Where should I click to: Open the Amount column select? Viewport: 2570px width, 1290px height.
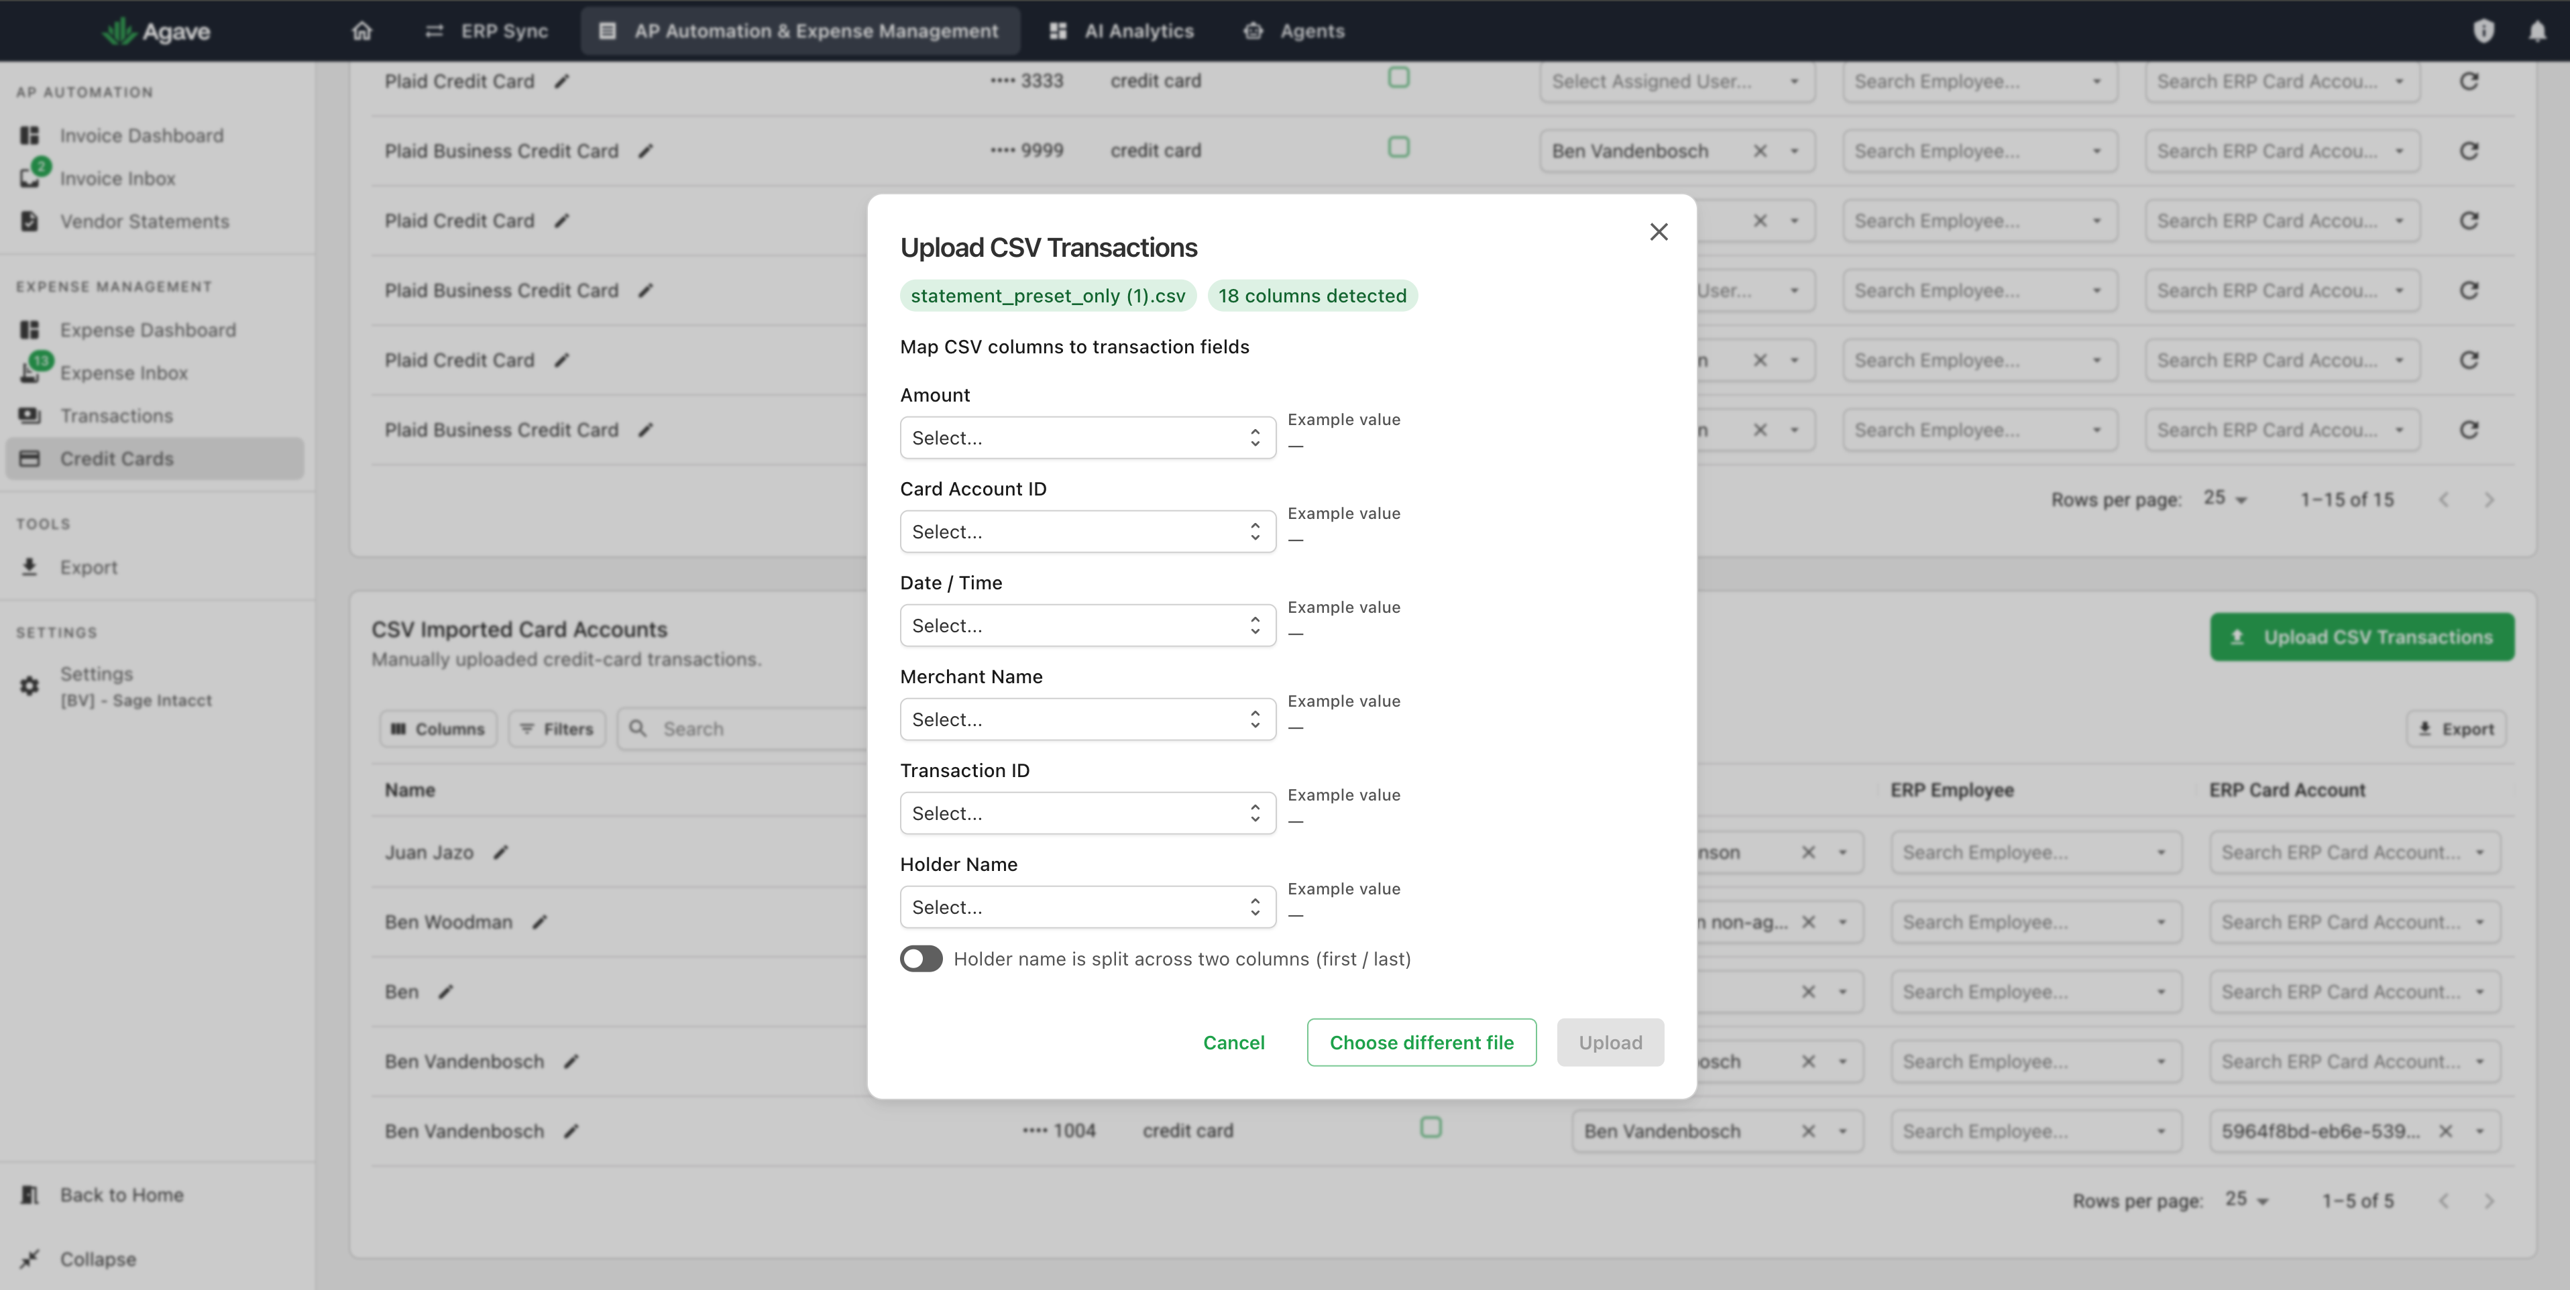pyautogui.click(x=1087, y=438)
